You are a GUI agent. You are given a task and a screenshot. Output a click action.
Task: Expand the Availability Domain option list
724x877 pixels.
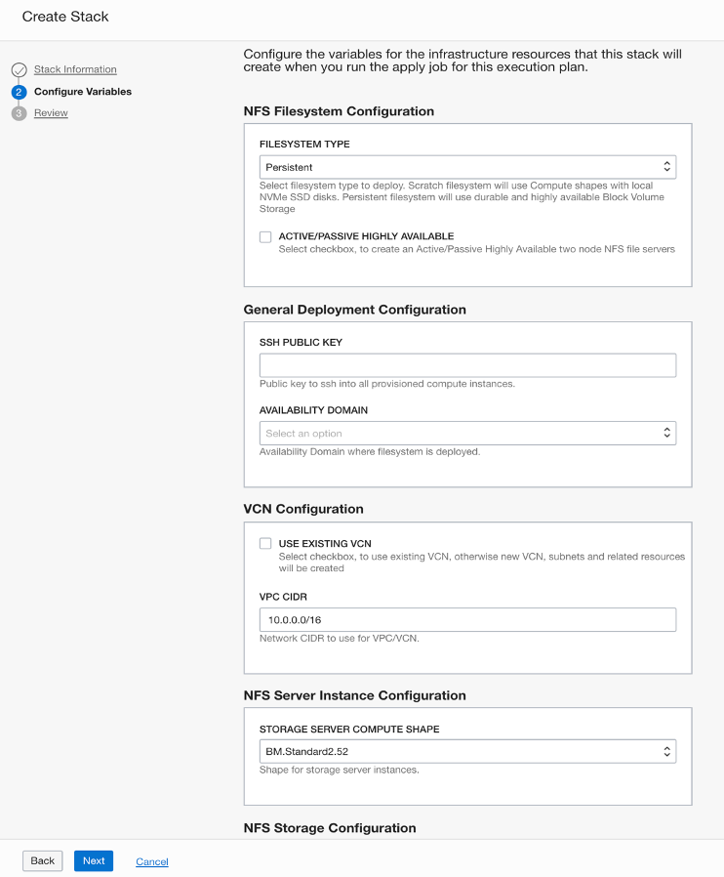(x=466, y=432)
